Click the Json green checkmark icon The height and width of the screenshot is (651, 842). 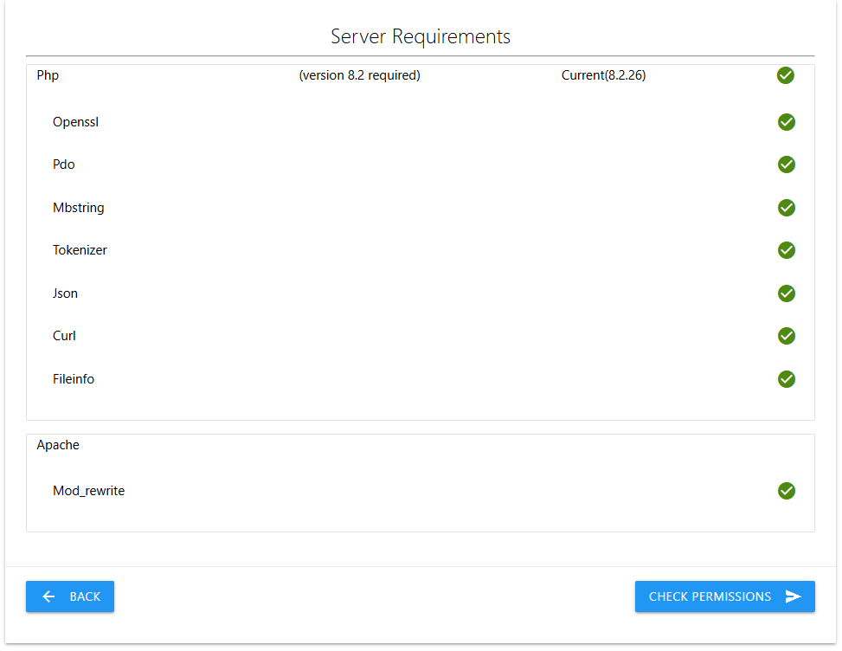[x=786, y=293]
